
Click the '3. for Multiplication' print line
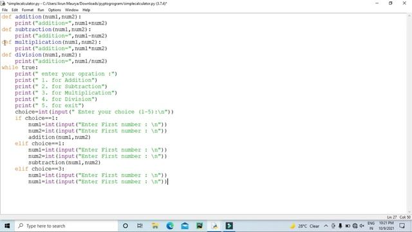point(66,93)
